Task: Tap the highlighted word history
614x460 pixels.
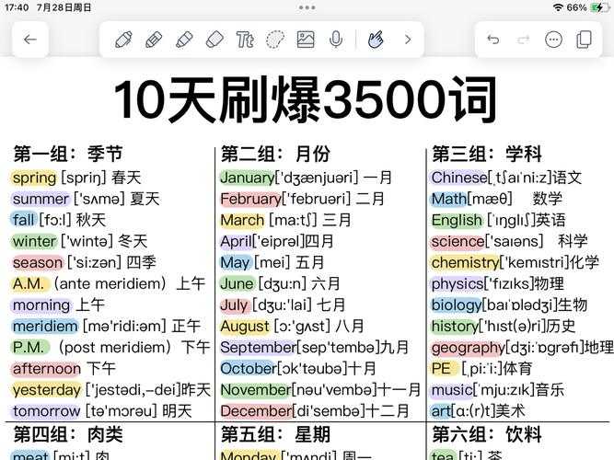Action: click(x=455, y=326)
